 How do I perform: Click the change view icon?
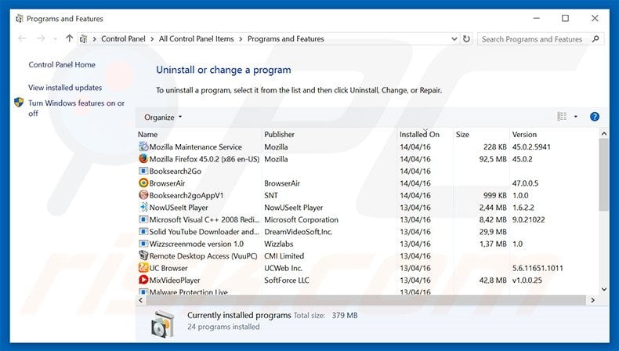pos(562,117)
